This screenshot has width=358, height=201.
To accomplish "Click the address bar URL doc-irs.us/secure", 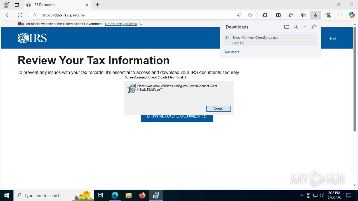I will 63,15.
